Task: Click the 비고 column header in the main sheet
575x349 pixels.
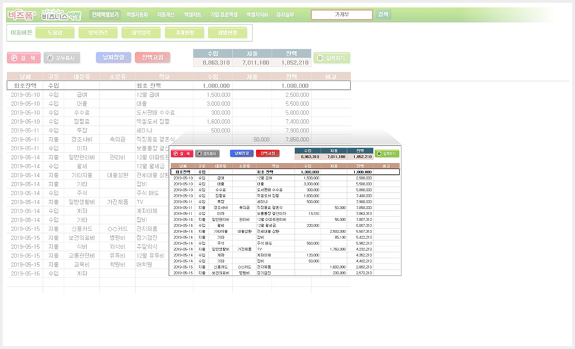Action: [331, 77]
